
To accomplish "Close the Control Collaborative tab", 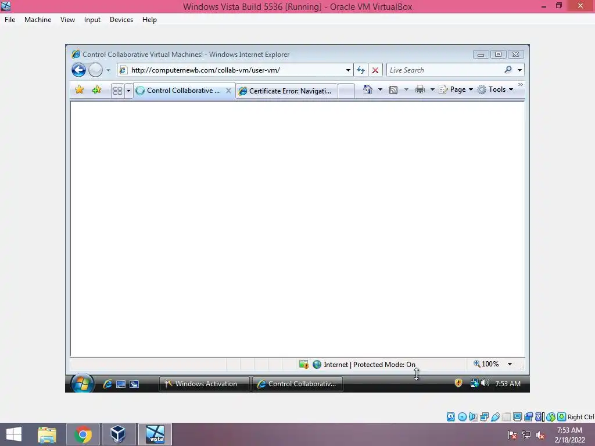I will click(x=228, y=91).
